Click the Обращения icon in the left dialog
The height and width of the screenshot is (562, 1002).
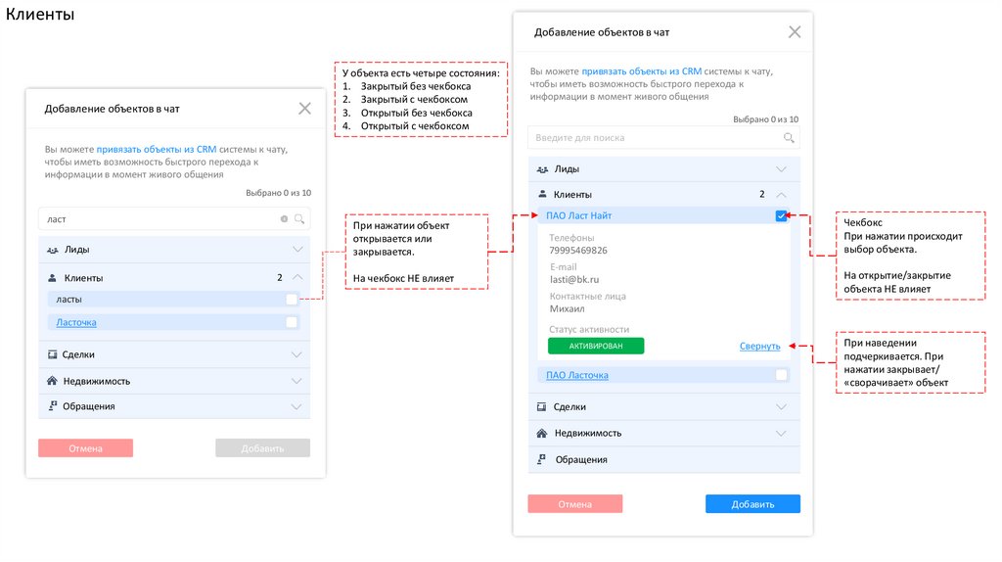(x=51, y=406)
